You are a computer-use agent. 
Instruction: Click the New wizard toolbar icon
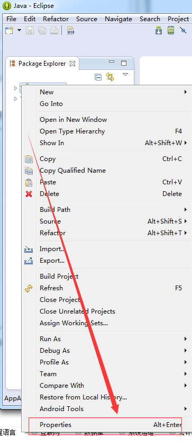pyautogui.click(x=10, y=30)
